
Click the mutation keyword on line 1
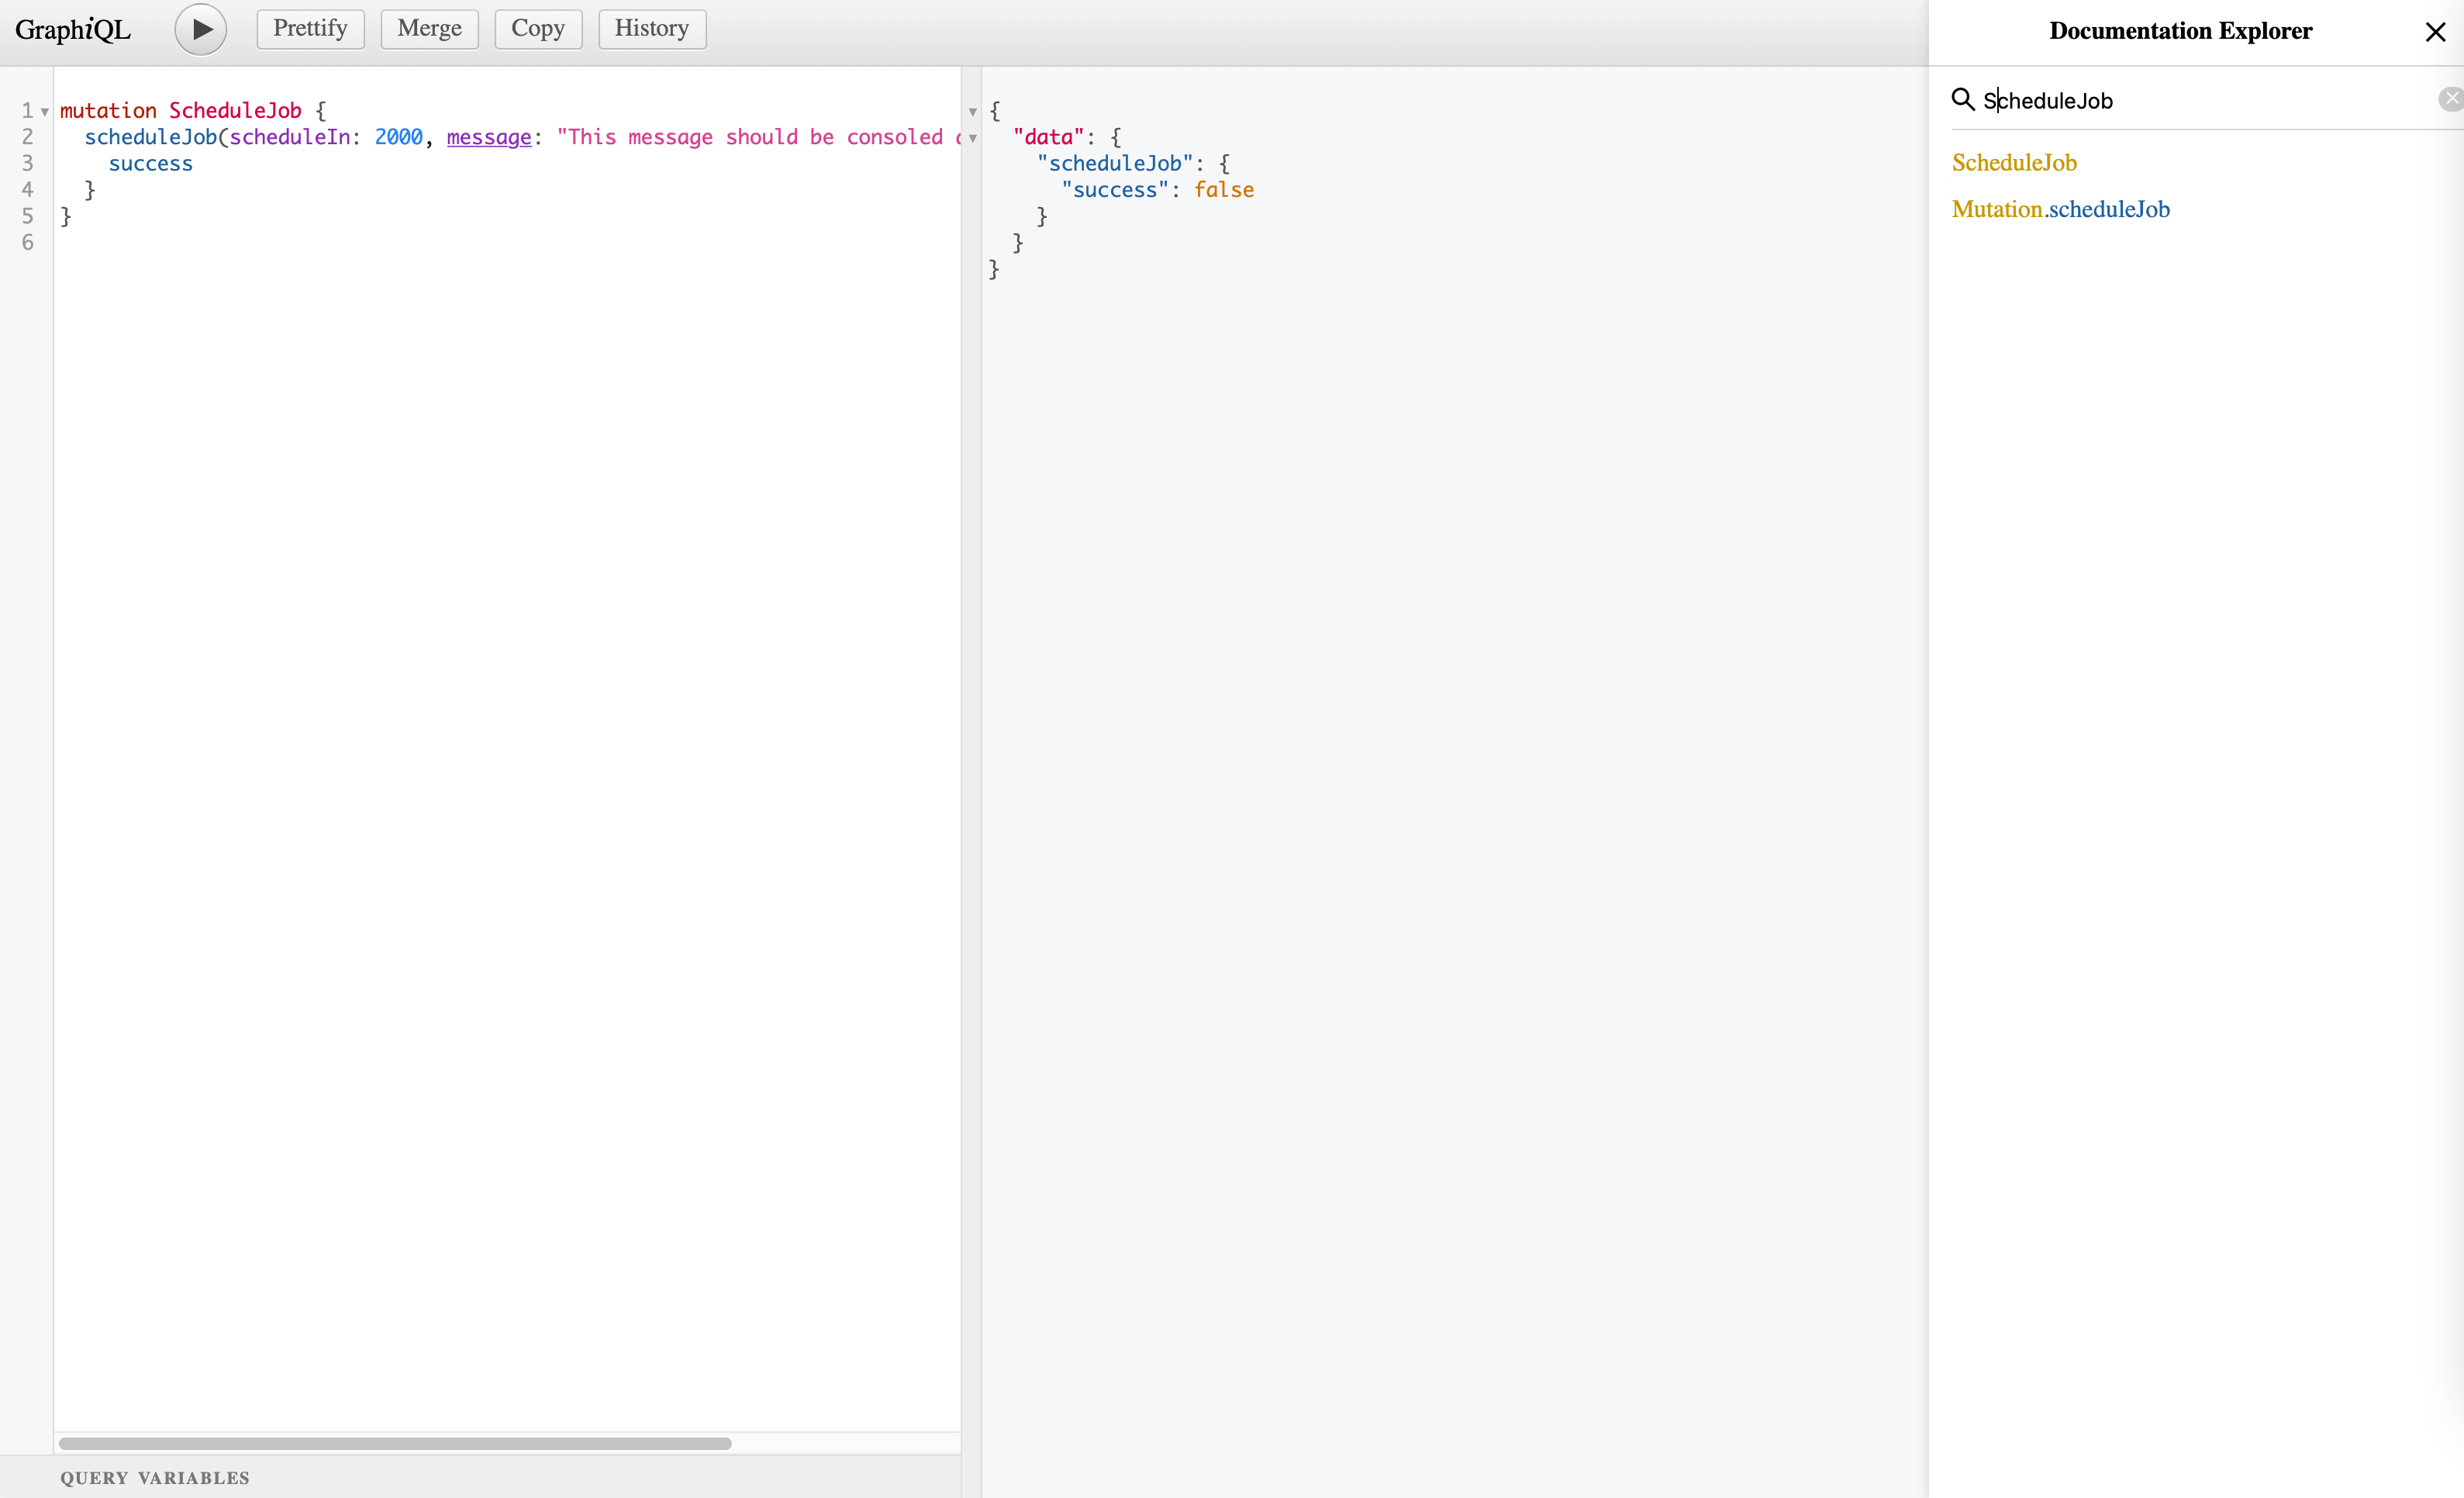tap(108, 110)
